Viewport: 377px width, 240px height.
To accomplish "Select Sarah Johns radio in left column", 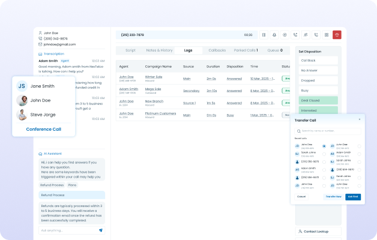I will point(324,154).
